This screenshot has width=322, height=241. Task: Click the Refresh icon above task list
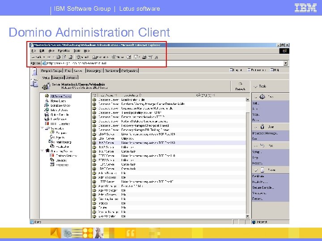tap(240, 83)
